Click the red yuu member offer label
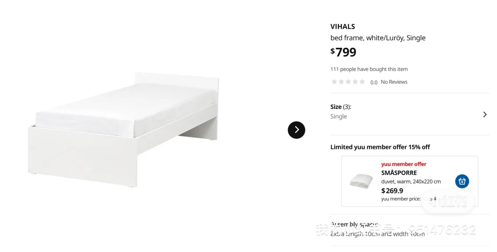The height and width of the screenshot is (252, 497). click(404, 164)
